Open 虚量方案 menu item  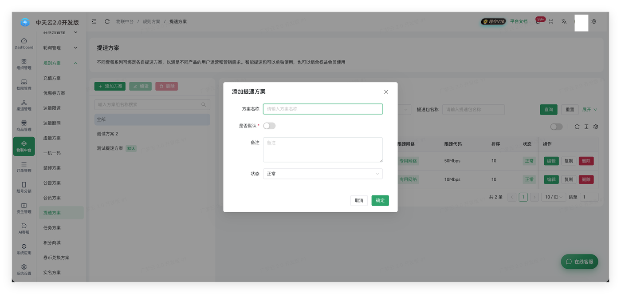tap(61, 138)
